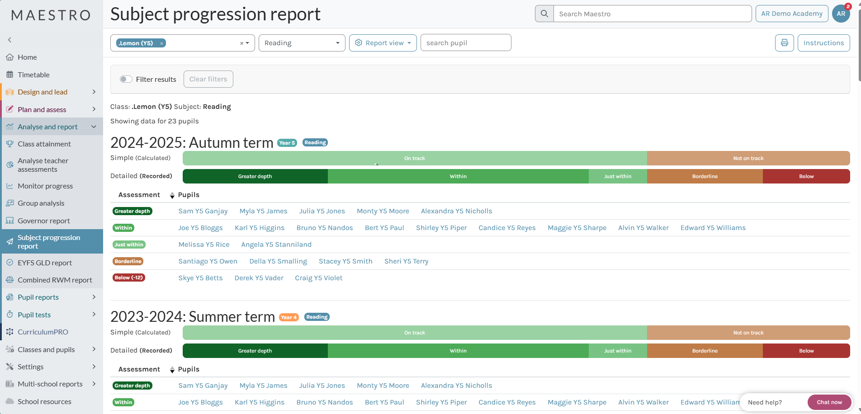Click the search pupil input field
The image size is (861, 414).
click(465, 43)
